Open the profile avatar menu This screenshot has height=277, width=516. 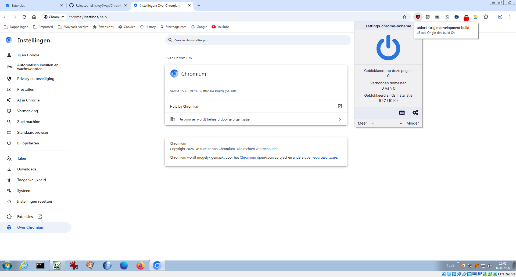500,17
